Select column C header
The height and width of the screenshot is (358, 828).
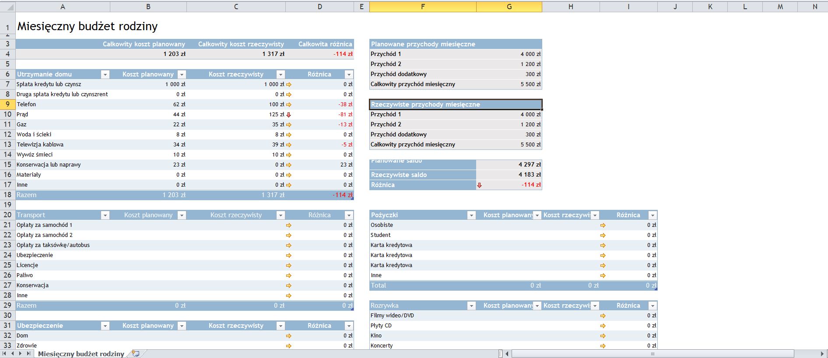click(x=236, y=7)
